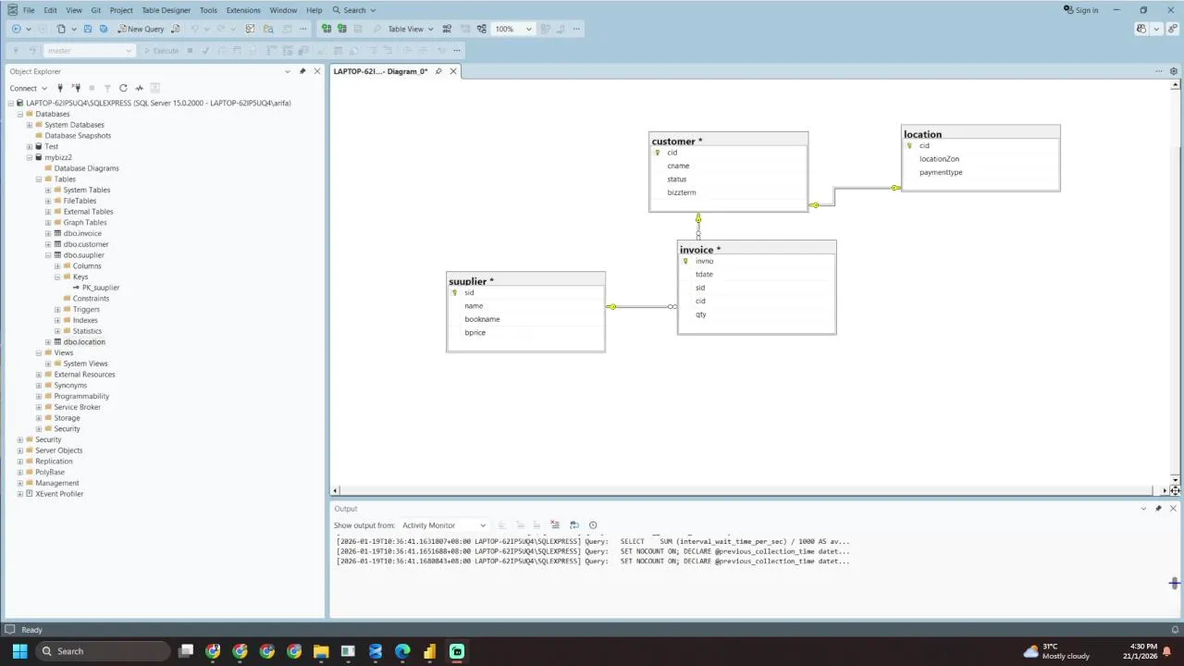The image size is (1184, 666).
Task: Pin the Diagram_0 tab
Action: tap(438, 71)
